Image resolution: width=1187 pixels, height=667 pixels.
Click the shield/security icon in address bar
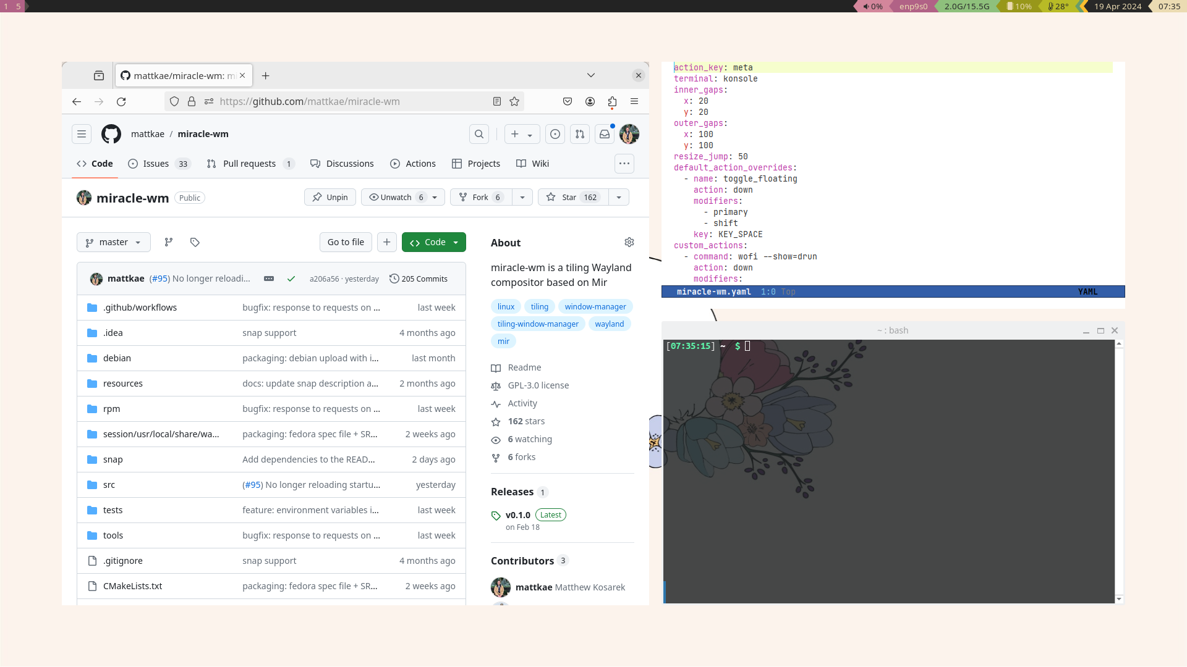[x=174, y=101]
